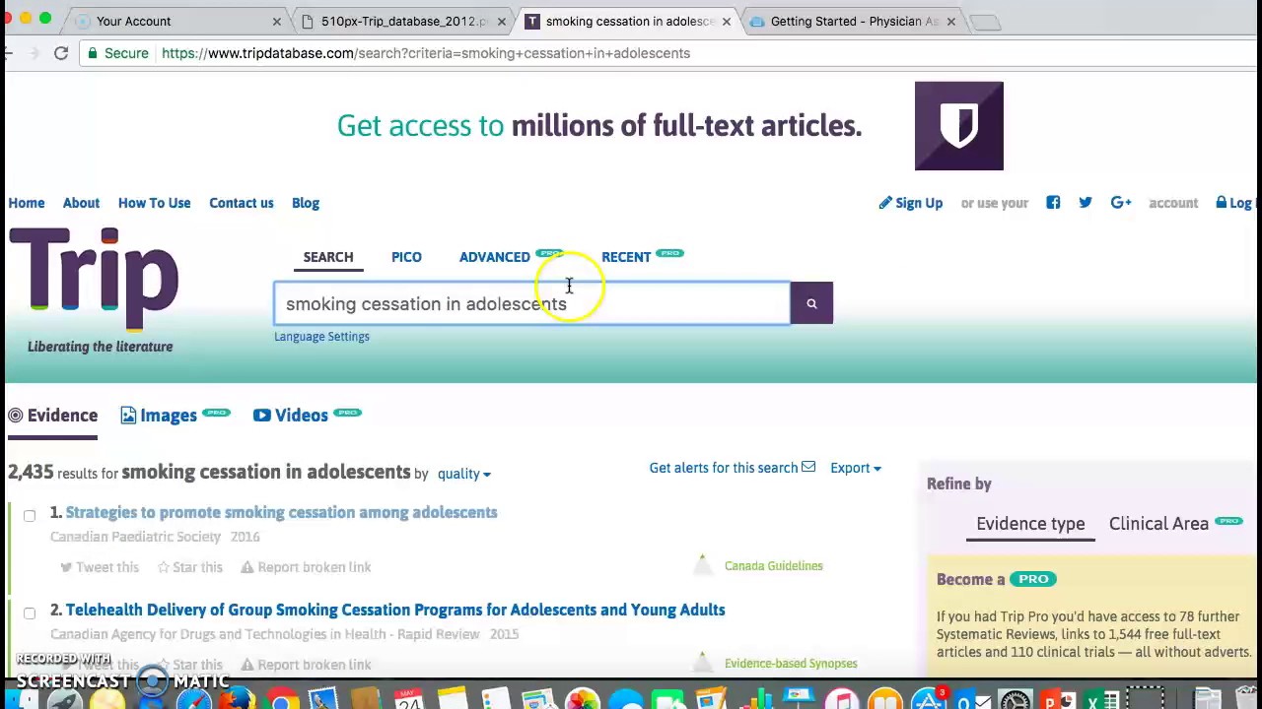Select the Clinical Area refine tab
The image size is (1262, 709).
1158,524
